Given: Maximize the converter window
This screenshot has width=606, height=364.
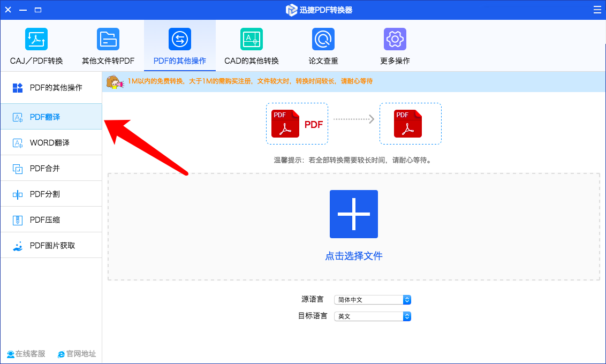Looking at the screenshot, I should [38, 10].
